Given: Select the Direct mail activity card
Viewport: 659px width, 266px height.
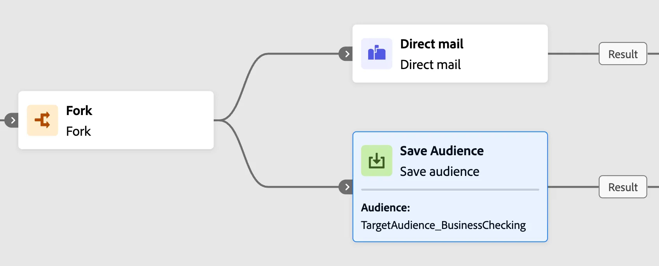Looking at the screenshot, I should click(450, 53).
